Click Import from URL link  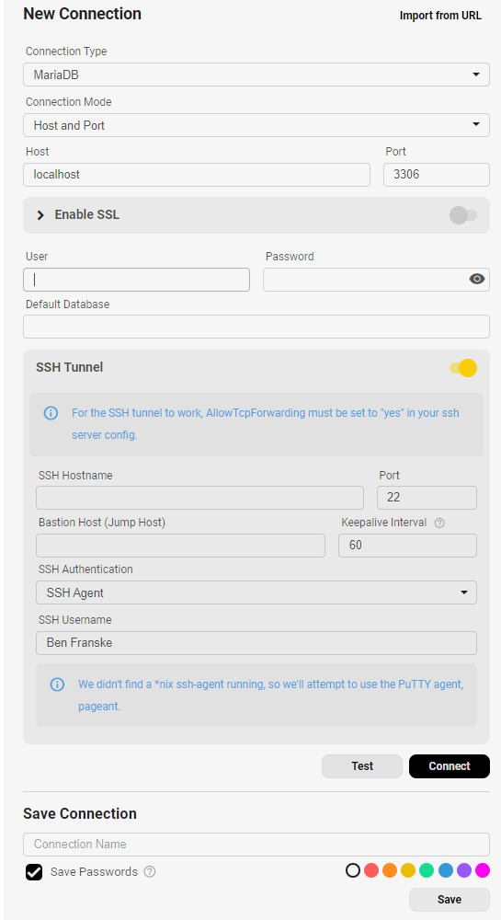(440, 16)
